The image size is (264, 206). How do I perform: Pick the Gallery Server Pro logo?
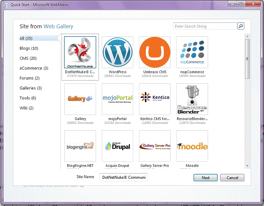click(x=155, y=146)
